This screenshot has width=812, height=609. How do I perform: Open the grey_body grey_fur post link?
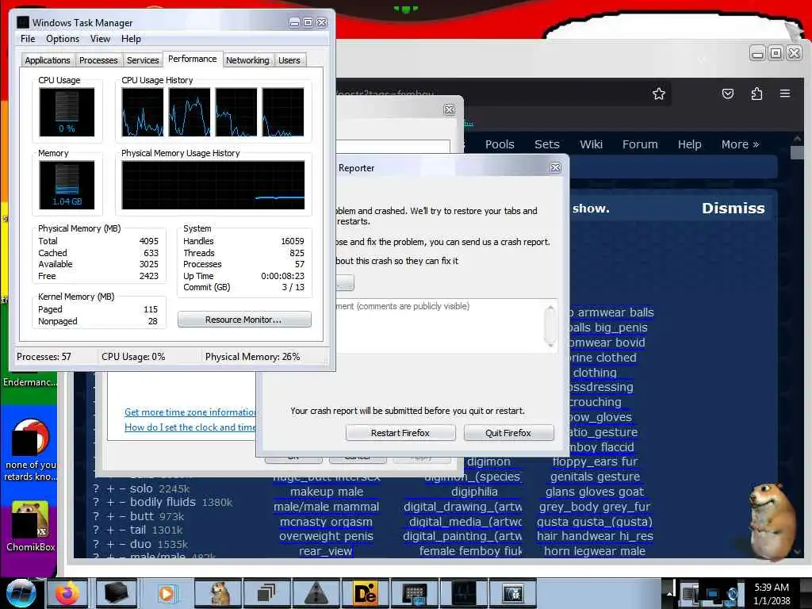(595, 507)
